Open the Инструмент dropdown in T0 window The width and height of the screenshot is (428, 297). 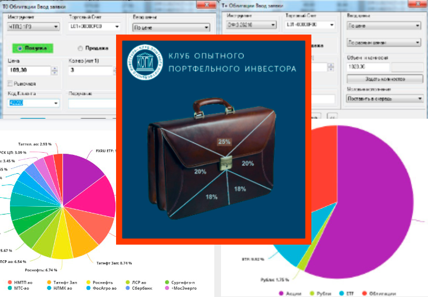[33, 27]
